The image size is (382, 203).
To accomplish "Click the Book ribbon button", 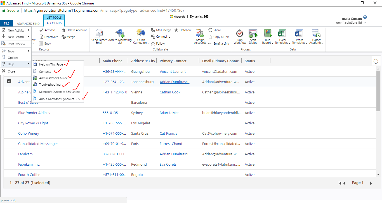I will [45, 43].
